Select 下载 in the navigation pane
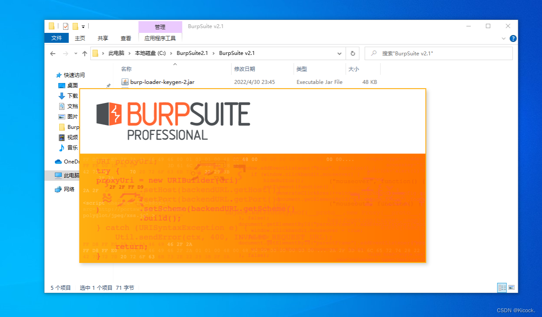Image resolution: width=542 pixels, height=317 pixels. (73, 96)
